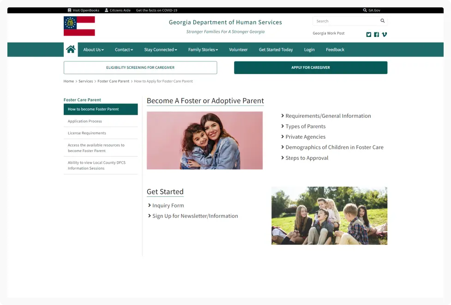Open the Vimeo social icon

pyautogui.click(x=384, y=35)
